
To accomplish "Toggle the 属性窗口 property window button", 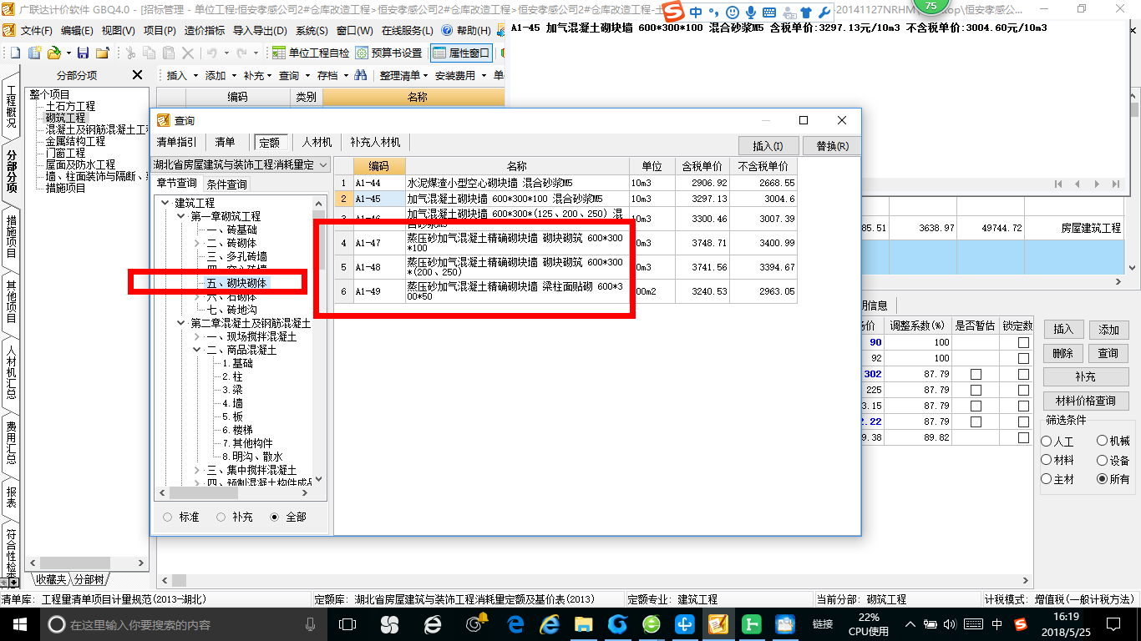I will pyautogui.click(x=462, y=53).
